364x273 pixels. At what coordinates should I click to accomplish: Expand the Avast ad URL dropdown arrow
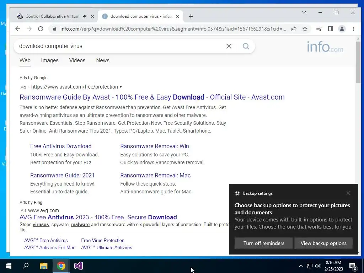[x=121, y=87]
